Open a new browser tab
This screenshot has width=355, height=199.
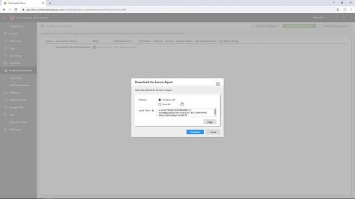coord(50,3)
